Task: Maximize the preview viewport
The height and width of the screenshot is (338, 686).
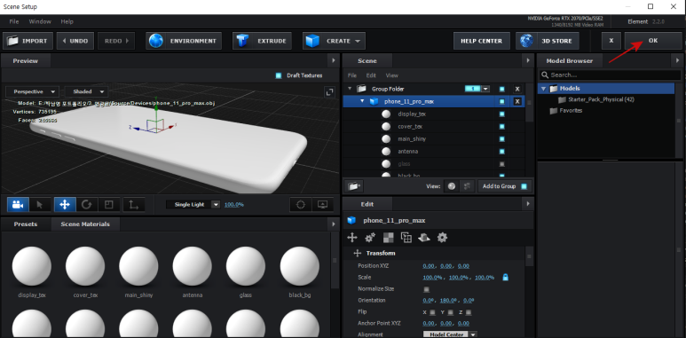Action: pos(329,92)
